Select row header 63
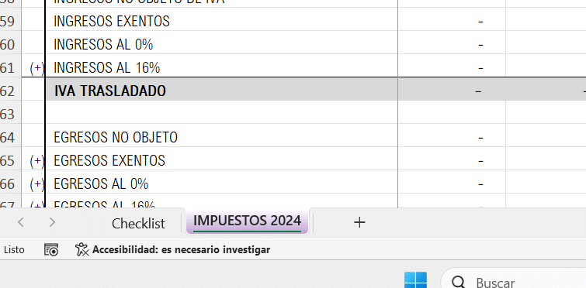 point(10,112)
